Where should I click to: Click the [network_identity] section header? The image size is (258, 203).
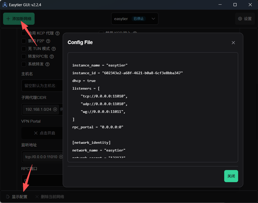91,142
